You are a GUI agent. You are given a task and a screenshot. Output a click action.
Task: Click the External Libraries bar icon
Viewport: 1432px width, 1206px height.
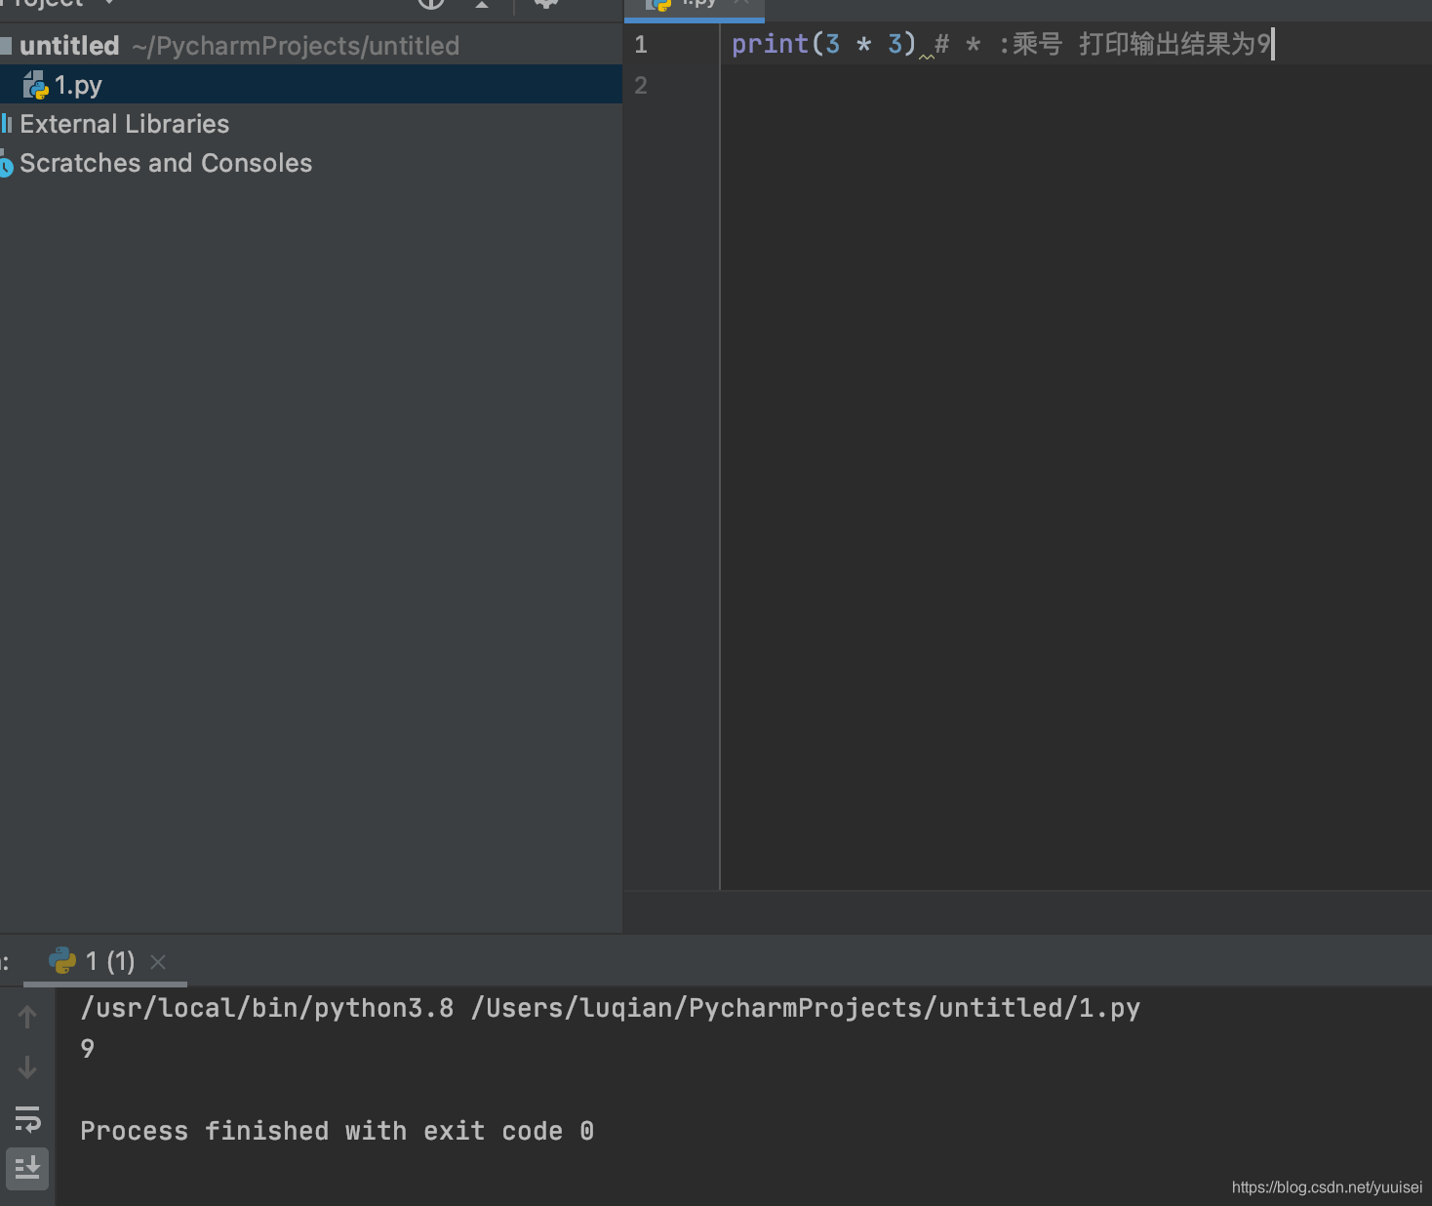coord(6,124)
